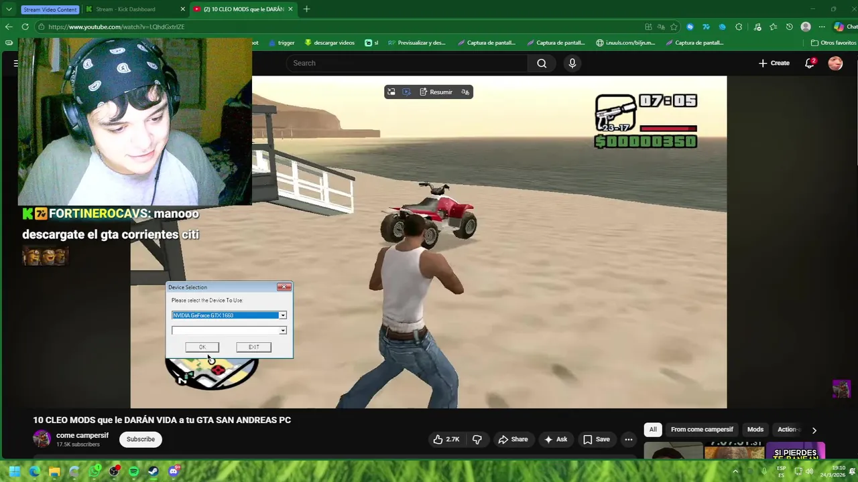Open browser profile avatar icon

pos(806,27)
